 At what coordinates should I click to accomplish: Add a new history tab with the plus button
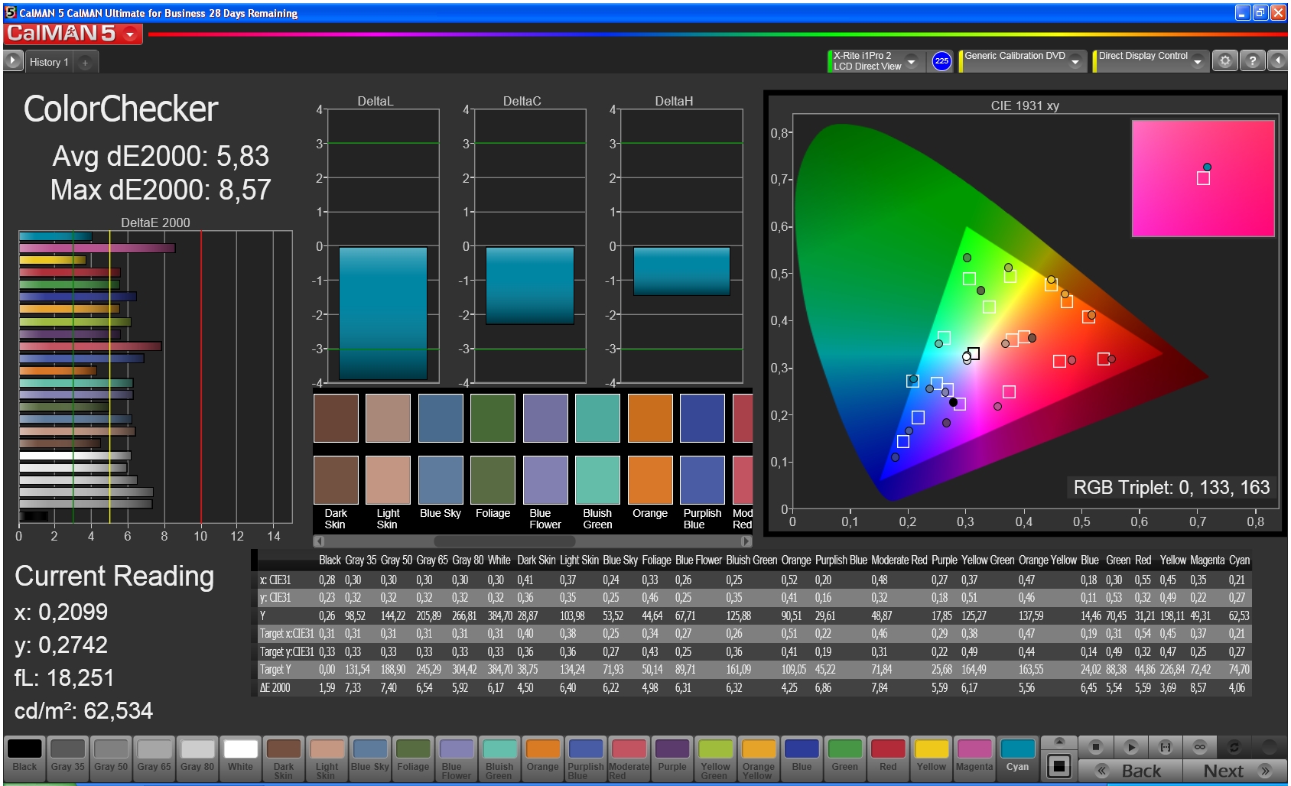click(x=85, y=63)
